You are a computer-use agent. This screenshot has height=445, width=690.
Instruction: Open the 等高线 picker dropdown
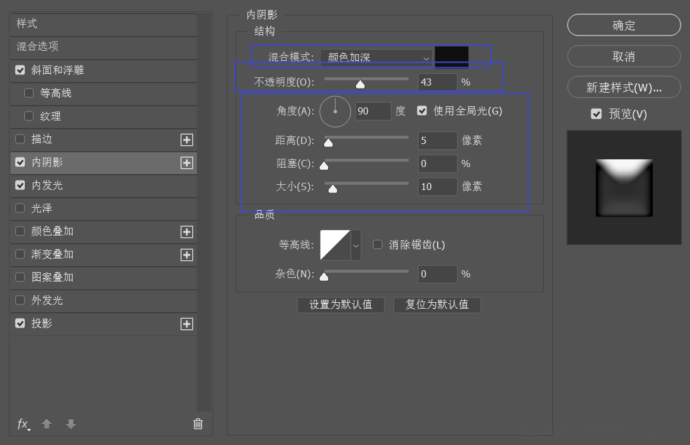click(x=355, y=244)
